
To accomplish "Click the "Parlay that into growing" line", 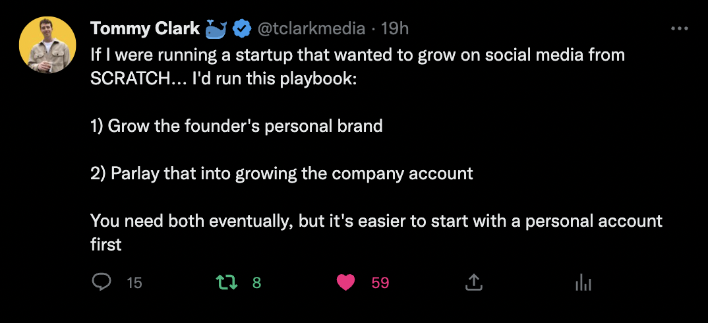I will coord(282,173).
